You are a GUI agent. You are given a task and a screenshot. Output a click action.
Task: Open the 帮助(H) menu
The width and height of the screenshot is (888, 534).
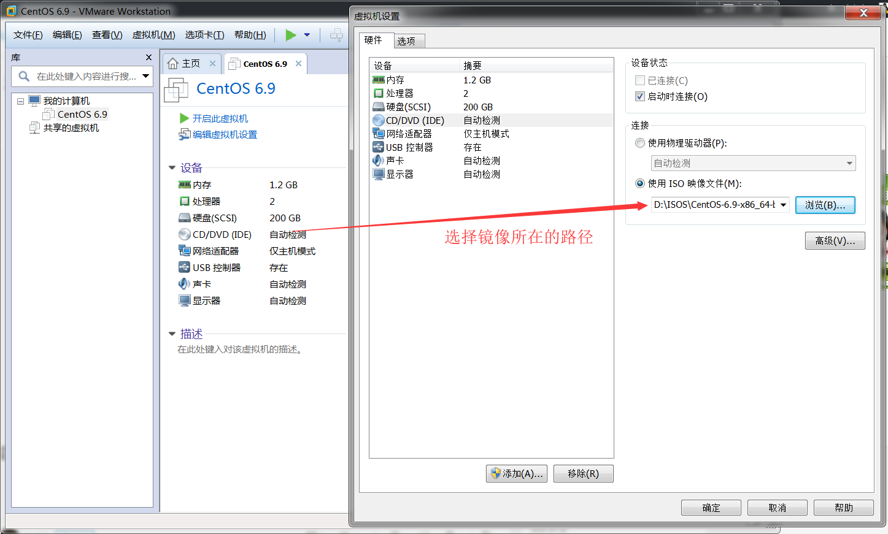click(x=250, y=34)
